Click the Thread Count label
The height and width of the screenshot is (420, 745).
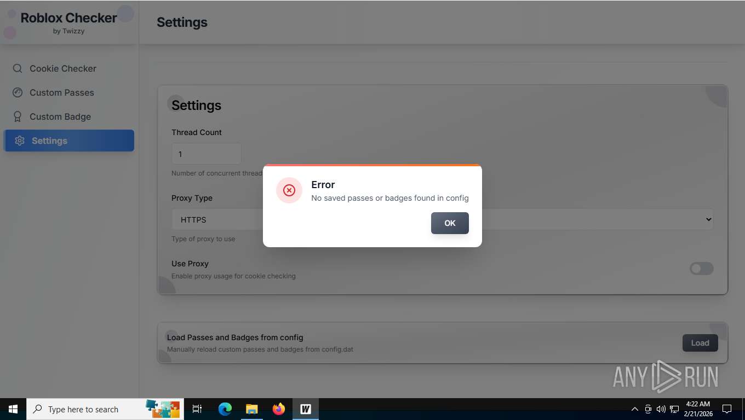click(197, 132)
